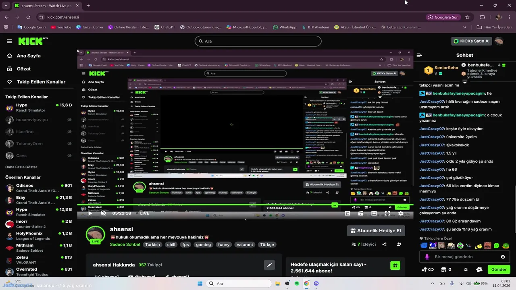
Task: Collapse the Sohbet chat panel
Action: click(419, 55)
